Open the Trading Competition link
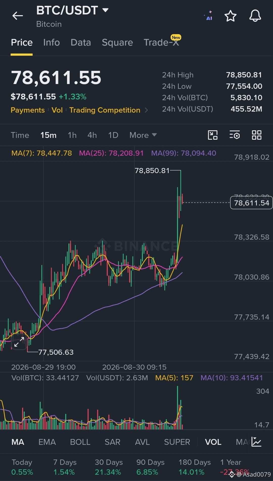 [105, 110]
